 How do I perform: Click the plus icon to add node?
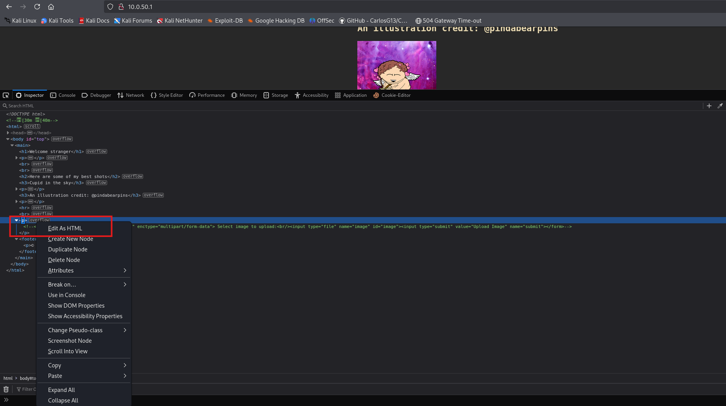click(x=709, y=106)
